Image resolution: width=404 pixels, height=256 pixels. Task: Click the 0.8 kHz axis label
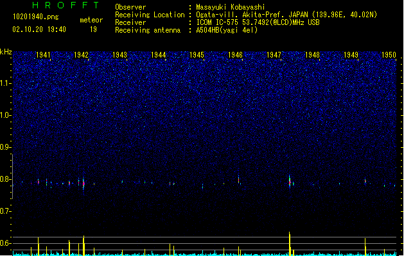click(5, 179)
